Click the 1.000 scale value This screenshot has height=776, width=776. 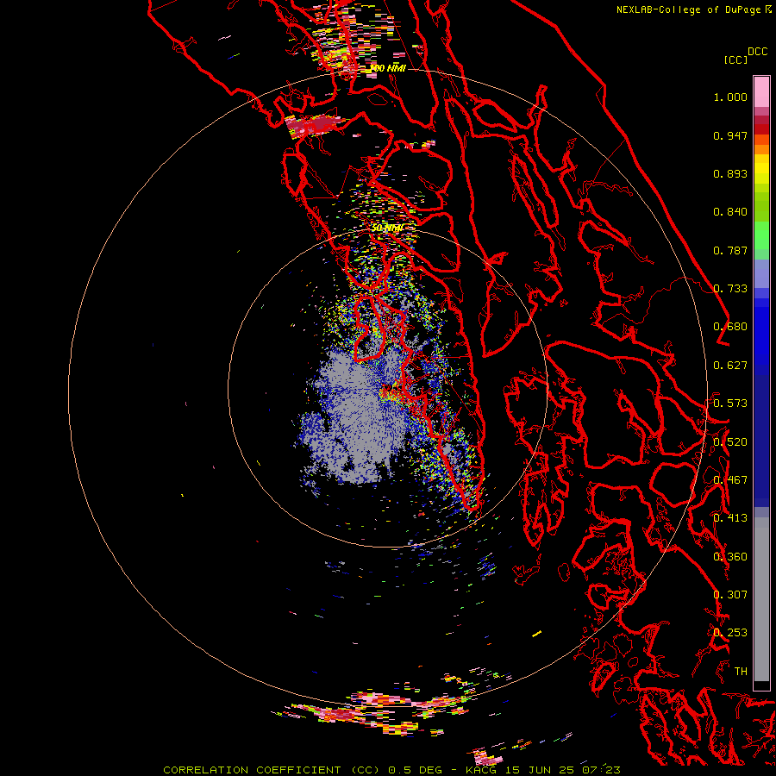point(730,97)
